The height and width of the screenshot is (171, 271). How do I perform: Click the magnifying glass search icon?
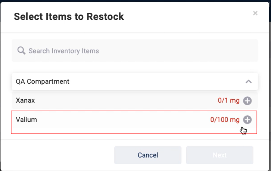21,51
